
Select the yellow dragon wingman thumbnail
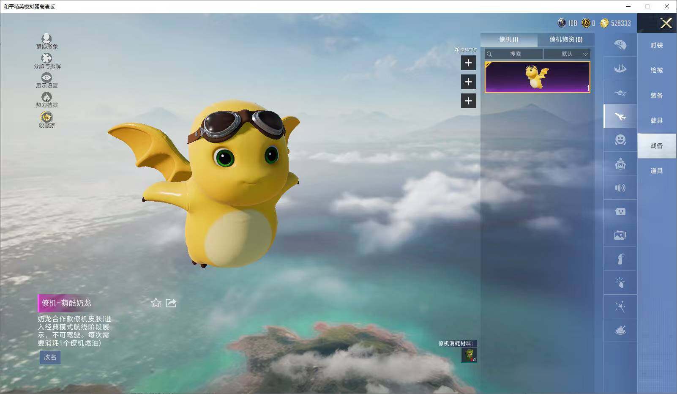[537, 77]
